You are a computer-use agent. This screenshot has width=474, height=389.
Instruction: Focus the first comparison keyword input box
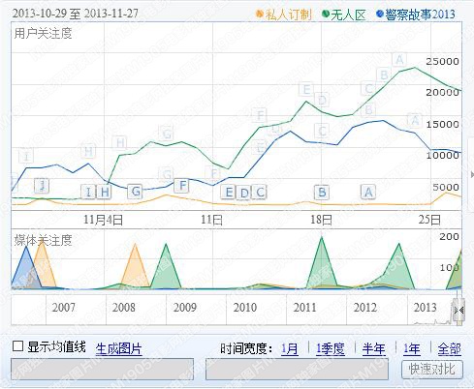102,370
